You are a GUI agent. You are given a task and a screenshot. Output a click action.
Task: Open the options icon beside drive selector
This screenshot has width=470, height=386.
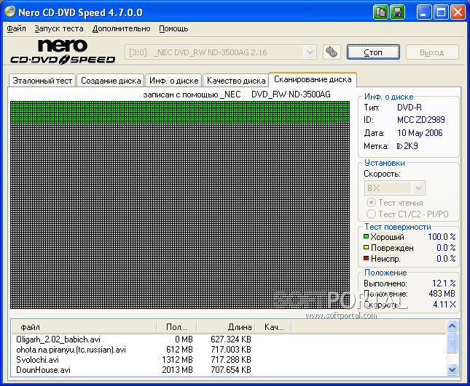point(332,52)
